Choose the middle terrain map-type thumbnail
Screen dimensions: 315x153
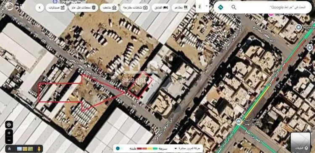[x=25, y=149]
